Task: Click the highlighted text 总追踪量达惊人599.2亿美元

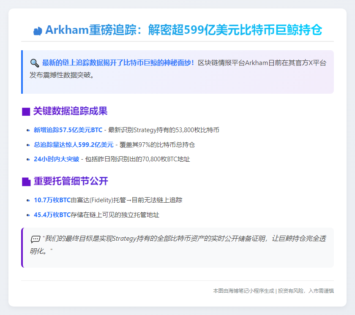Action: [74, 145]
